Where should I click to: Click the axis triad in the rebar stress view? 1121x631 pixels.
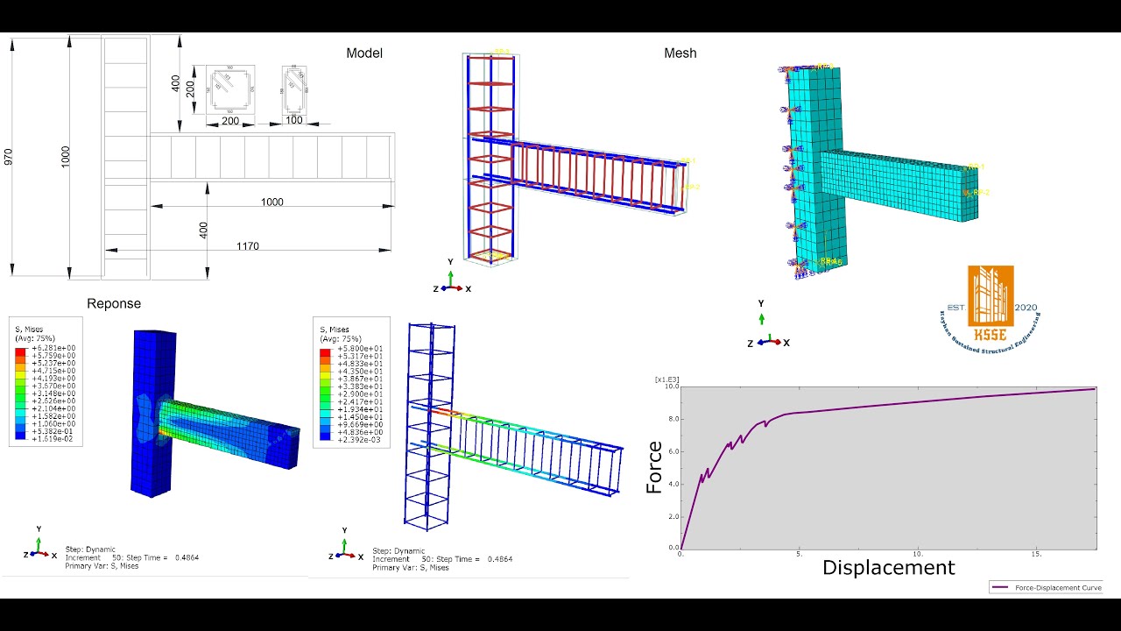345,546
